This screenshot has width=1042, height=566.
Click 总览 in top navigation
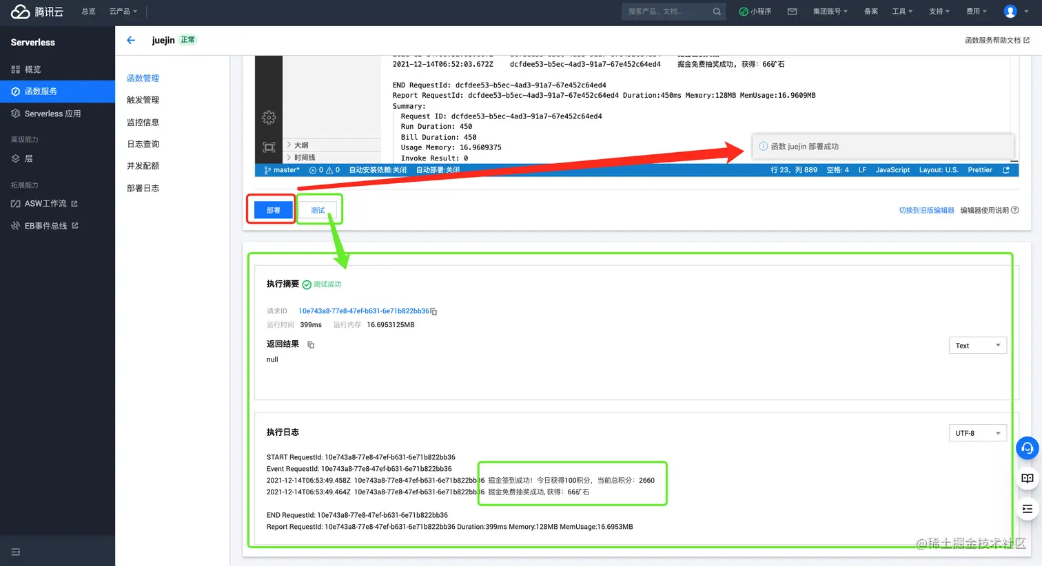pyautogui.click(x=88, y=12)
